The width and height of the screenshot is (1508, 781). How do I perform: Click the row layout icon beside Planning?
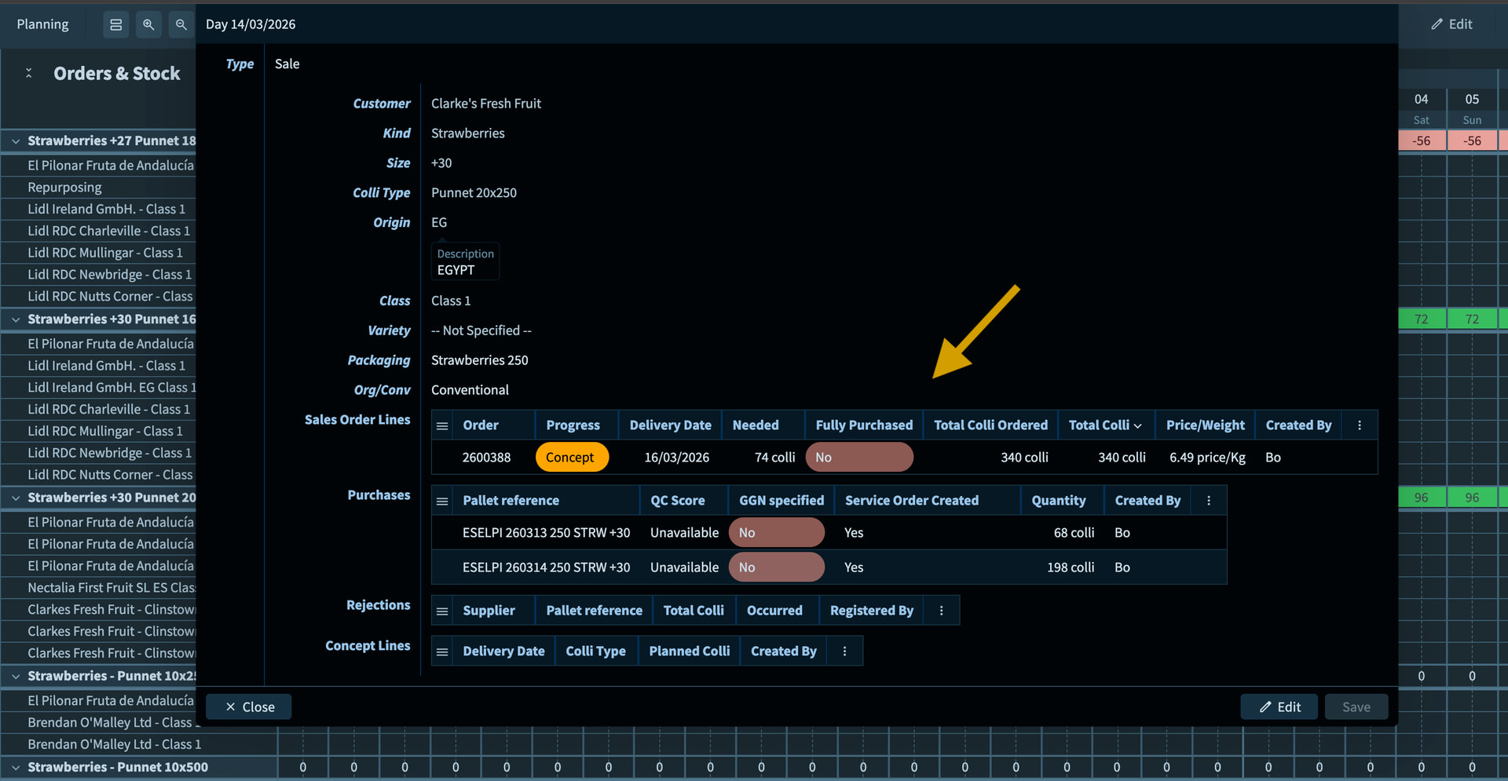click(x=115, y=24)
